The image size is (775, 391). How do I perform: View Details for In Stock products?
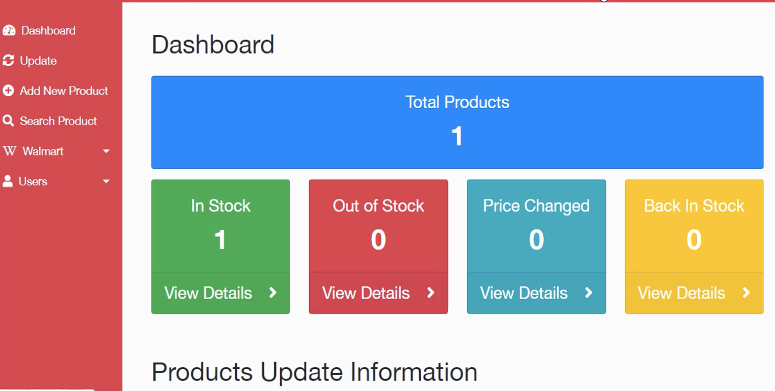pyautogui.click(x=208, y=293)
